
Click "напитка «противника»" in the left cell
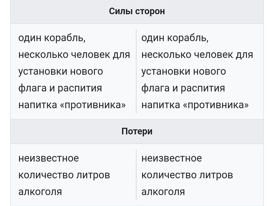tap(72, 105)
